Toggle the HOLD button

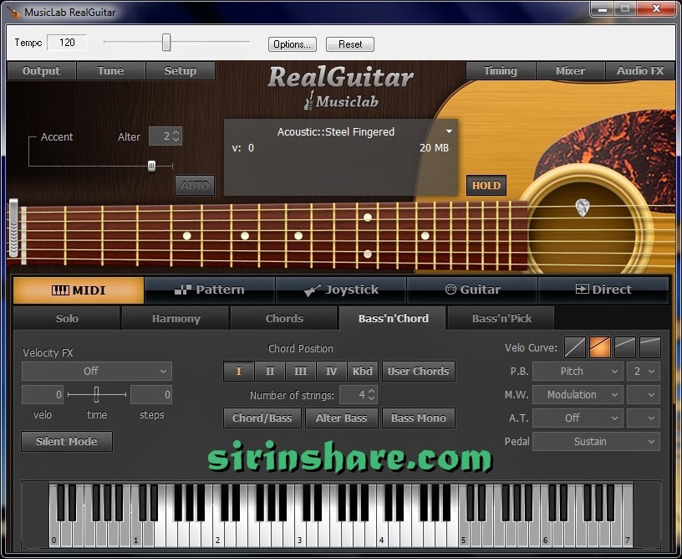tap(486, 186)
